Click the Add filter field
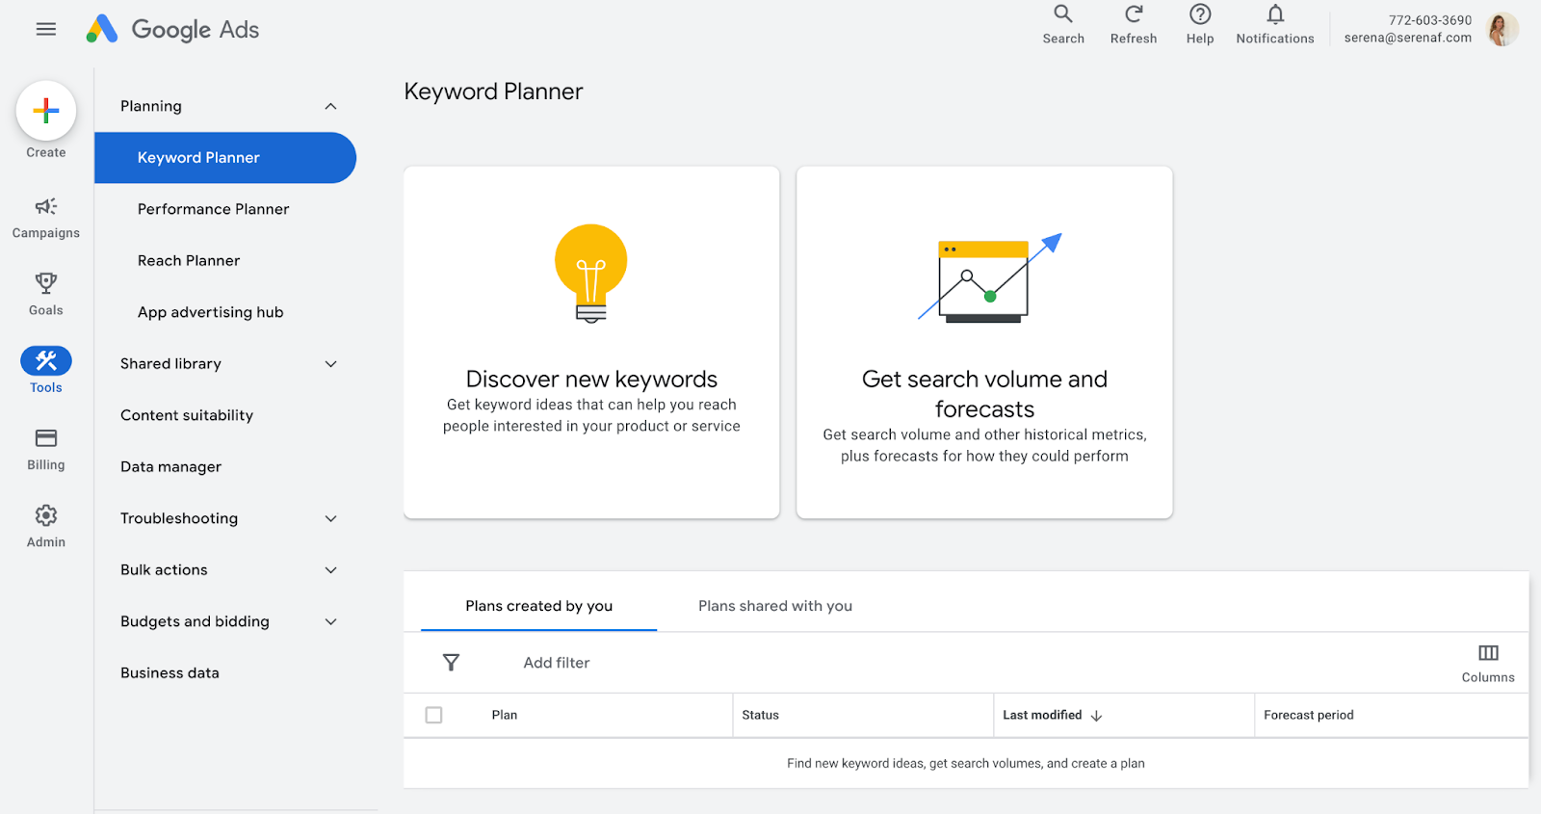Viewport: 1541px width, 814px height. click(557, 663)
